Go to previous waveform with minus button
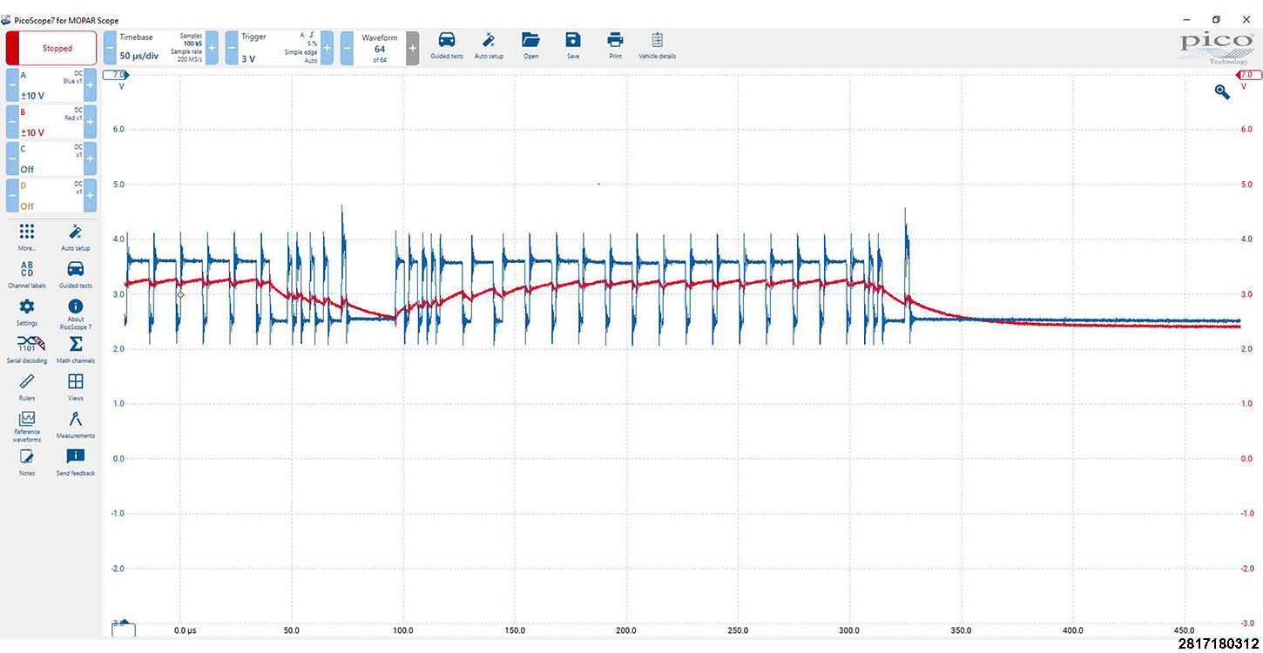 (347, 48)
